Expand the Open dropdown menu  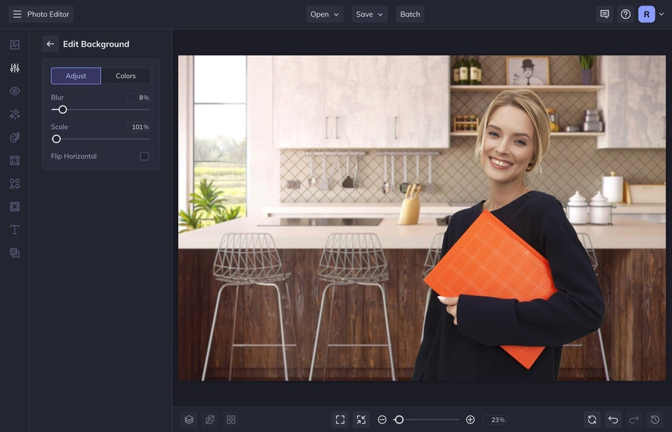(x=325, y=14)
